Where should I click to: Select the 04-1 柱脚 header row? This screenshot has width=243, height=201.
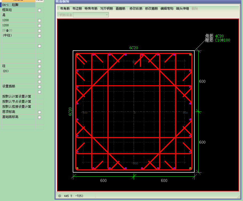18,5
